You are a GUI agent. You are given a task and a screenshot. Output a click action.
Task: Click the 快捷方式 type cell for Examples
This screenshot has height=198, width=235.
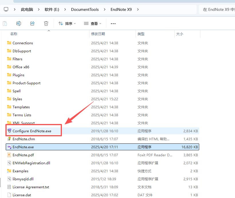pos(144,171)
